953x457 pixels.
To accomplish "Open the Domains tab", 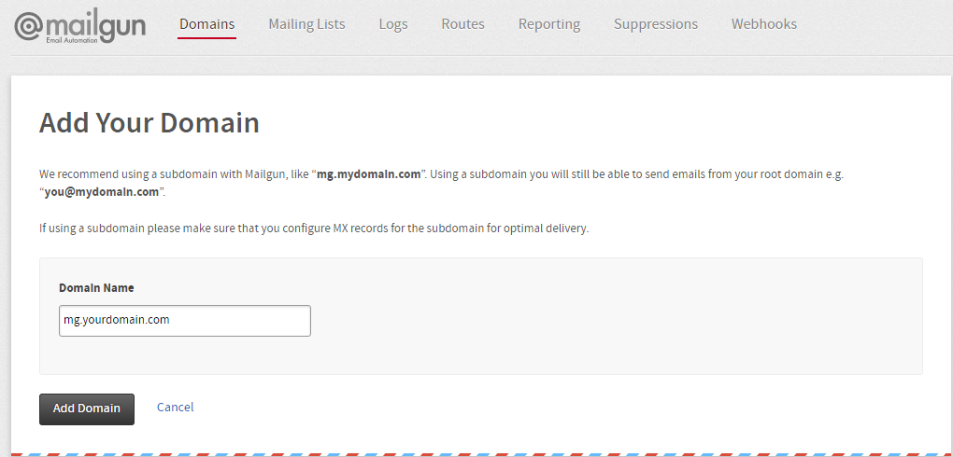I will point(206,24).
